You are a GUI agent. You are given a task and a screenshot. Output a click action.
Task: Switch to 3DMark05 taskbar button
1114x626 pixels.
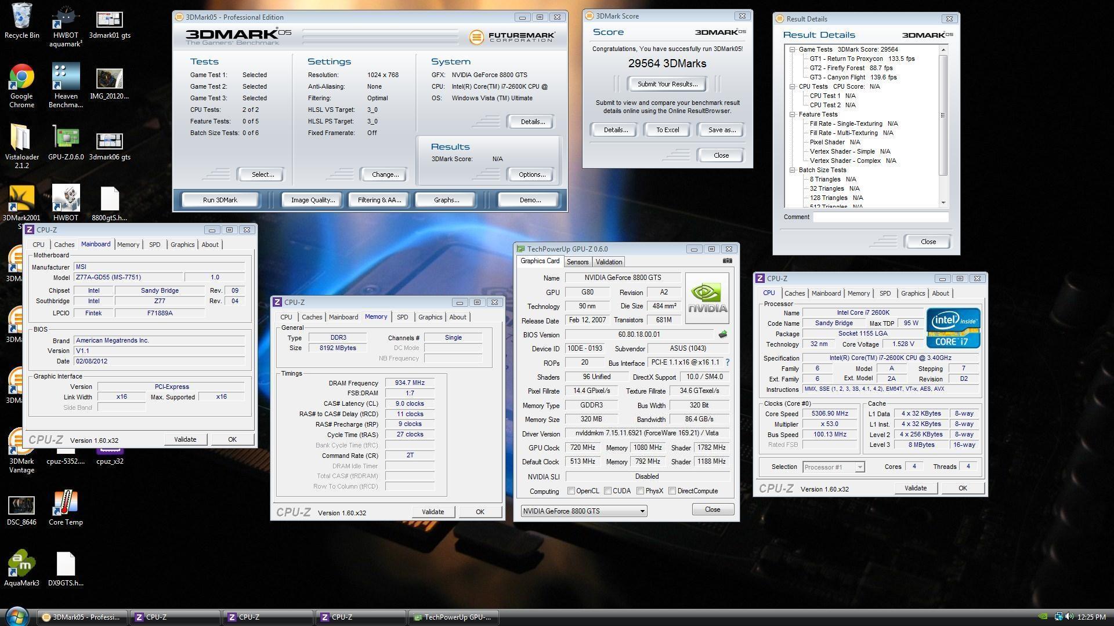tap(82, 617)
